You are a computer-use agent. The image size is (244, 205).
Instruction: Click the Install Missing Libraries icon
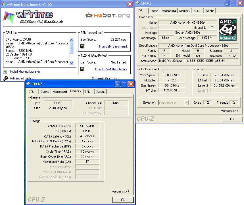coord(5,72)
